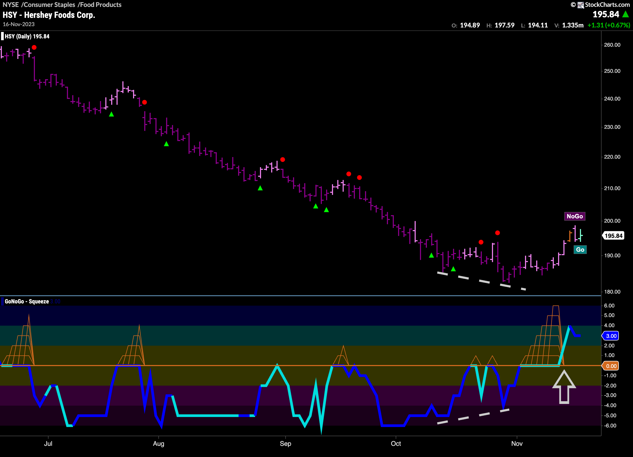Click the 6.00 oscillator axis label
This screenshot has height=457, width=633.
(609, 306)
